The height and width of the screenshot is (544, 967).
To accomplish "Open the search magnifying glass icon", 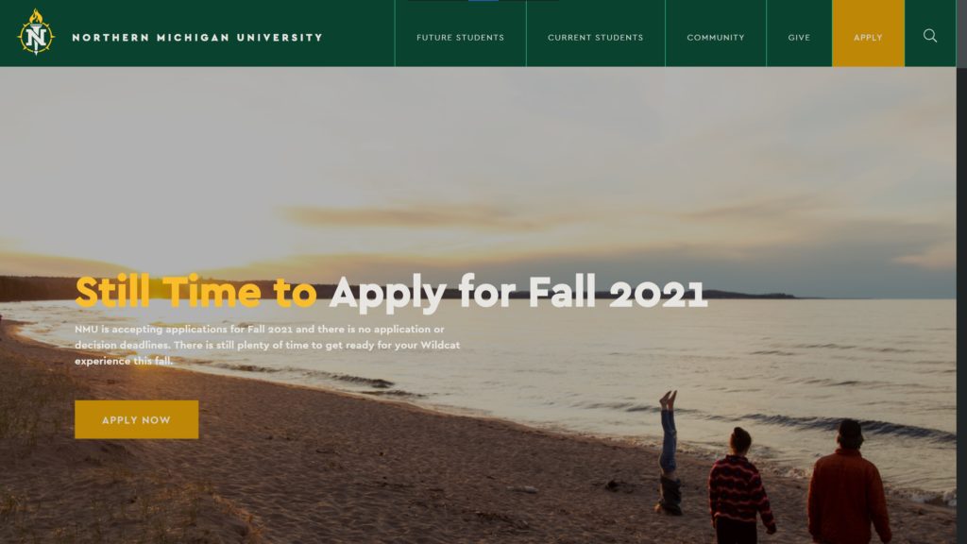I will (930, 36).
